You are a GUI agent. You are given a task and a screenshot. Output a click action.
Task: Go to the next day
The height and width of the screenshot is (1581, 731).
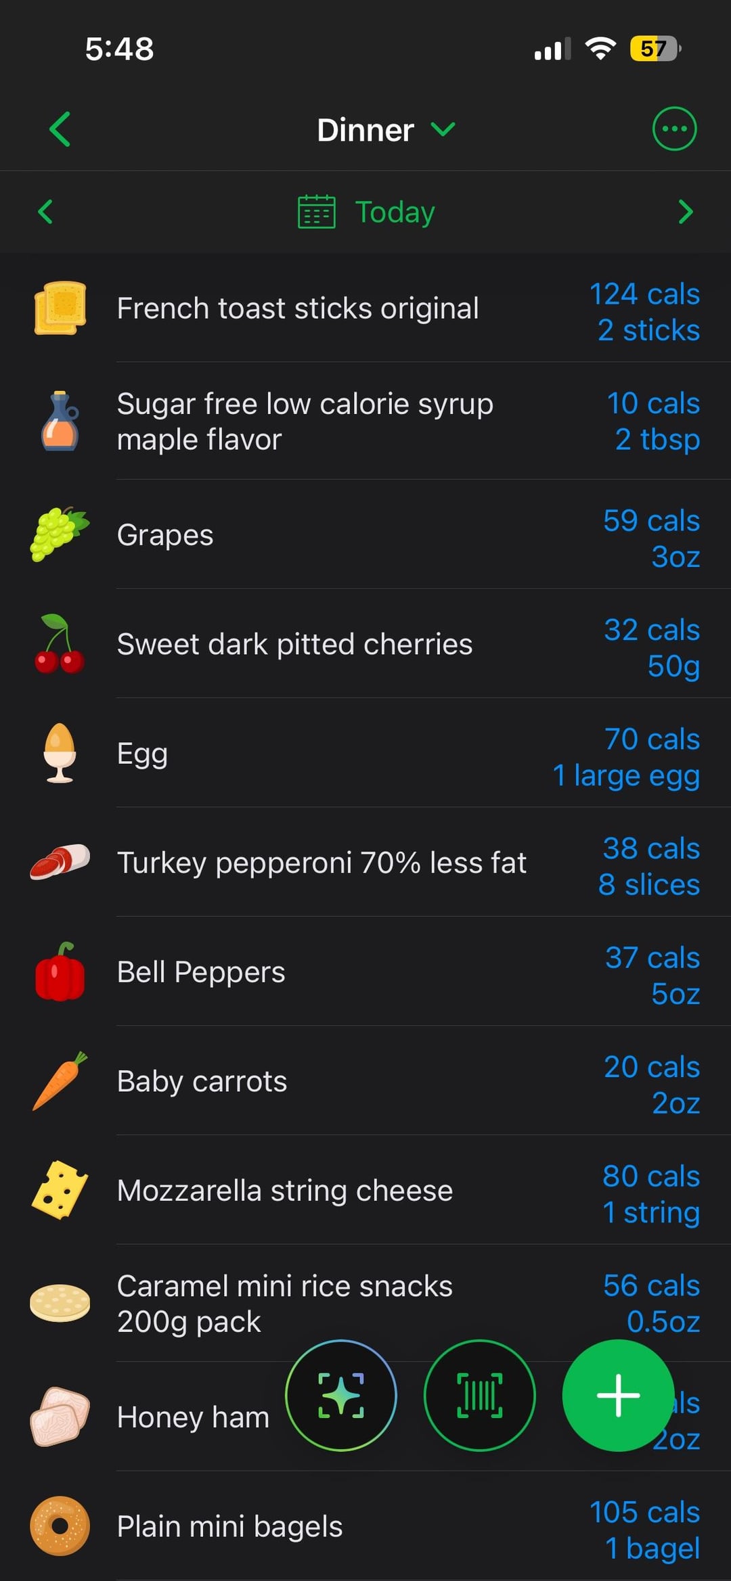pos(685,212)
